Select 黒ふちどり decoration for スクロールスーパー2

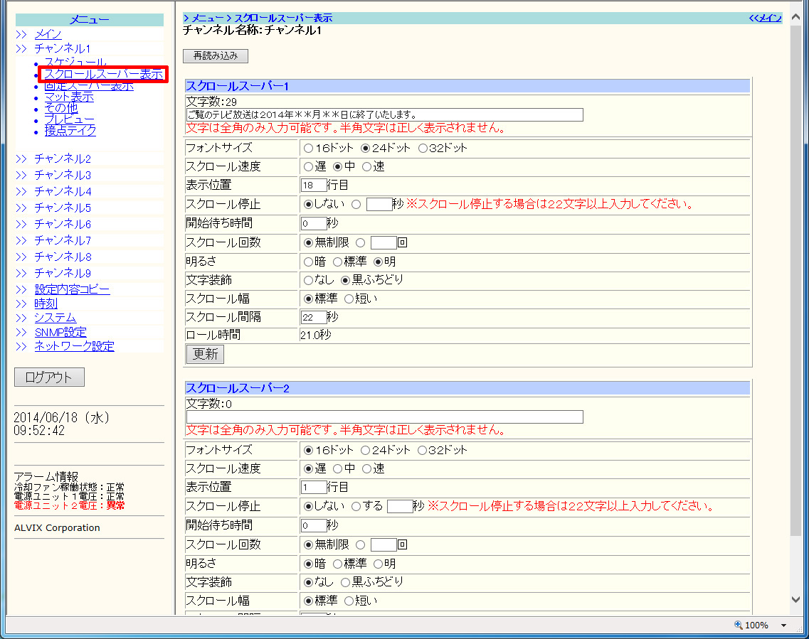pos(345,582)
